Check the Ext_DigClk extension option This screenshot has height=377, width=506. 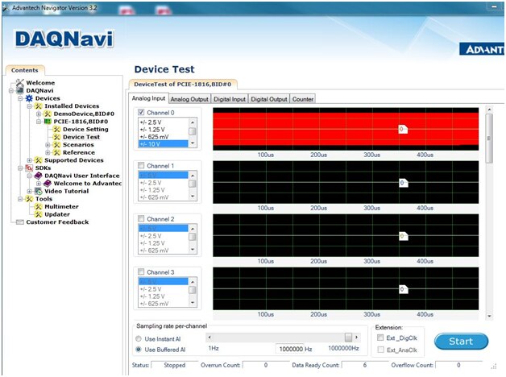coord(380,338)
